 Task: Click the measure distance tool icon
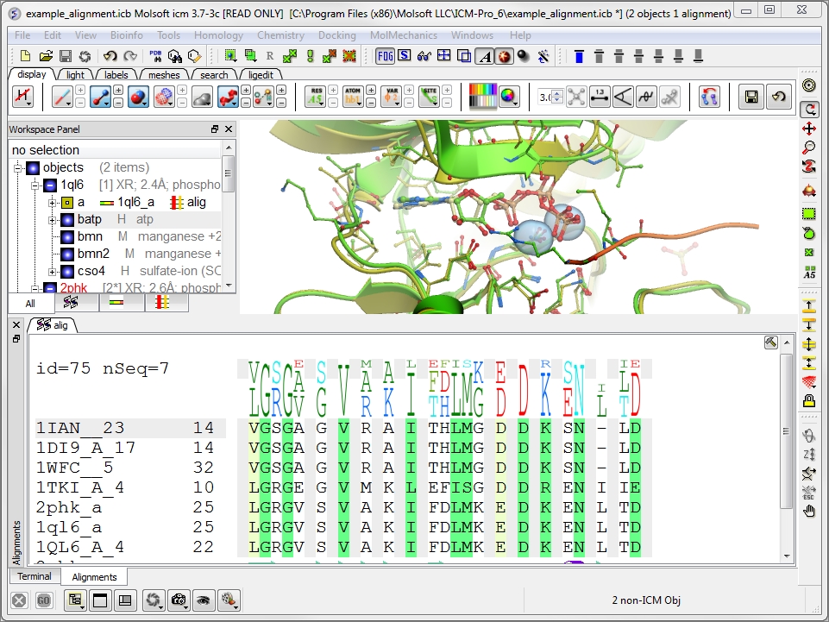tap(599, 97)
